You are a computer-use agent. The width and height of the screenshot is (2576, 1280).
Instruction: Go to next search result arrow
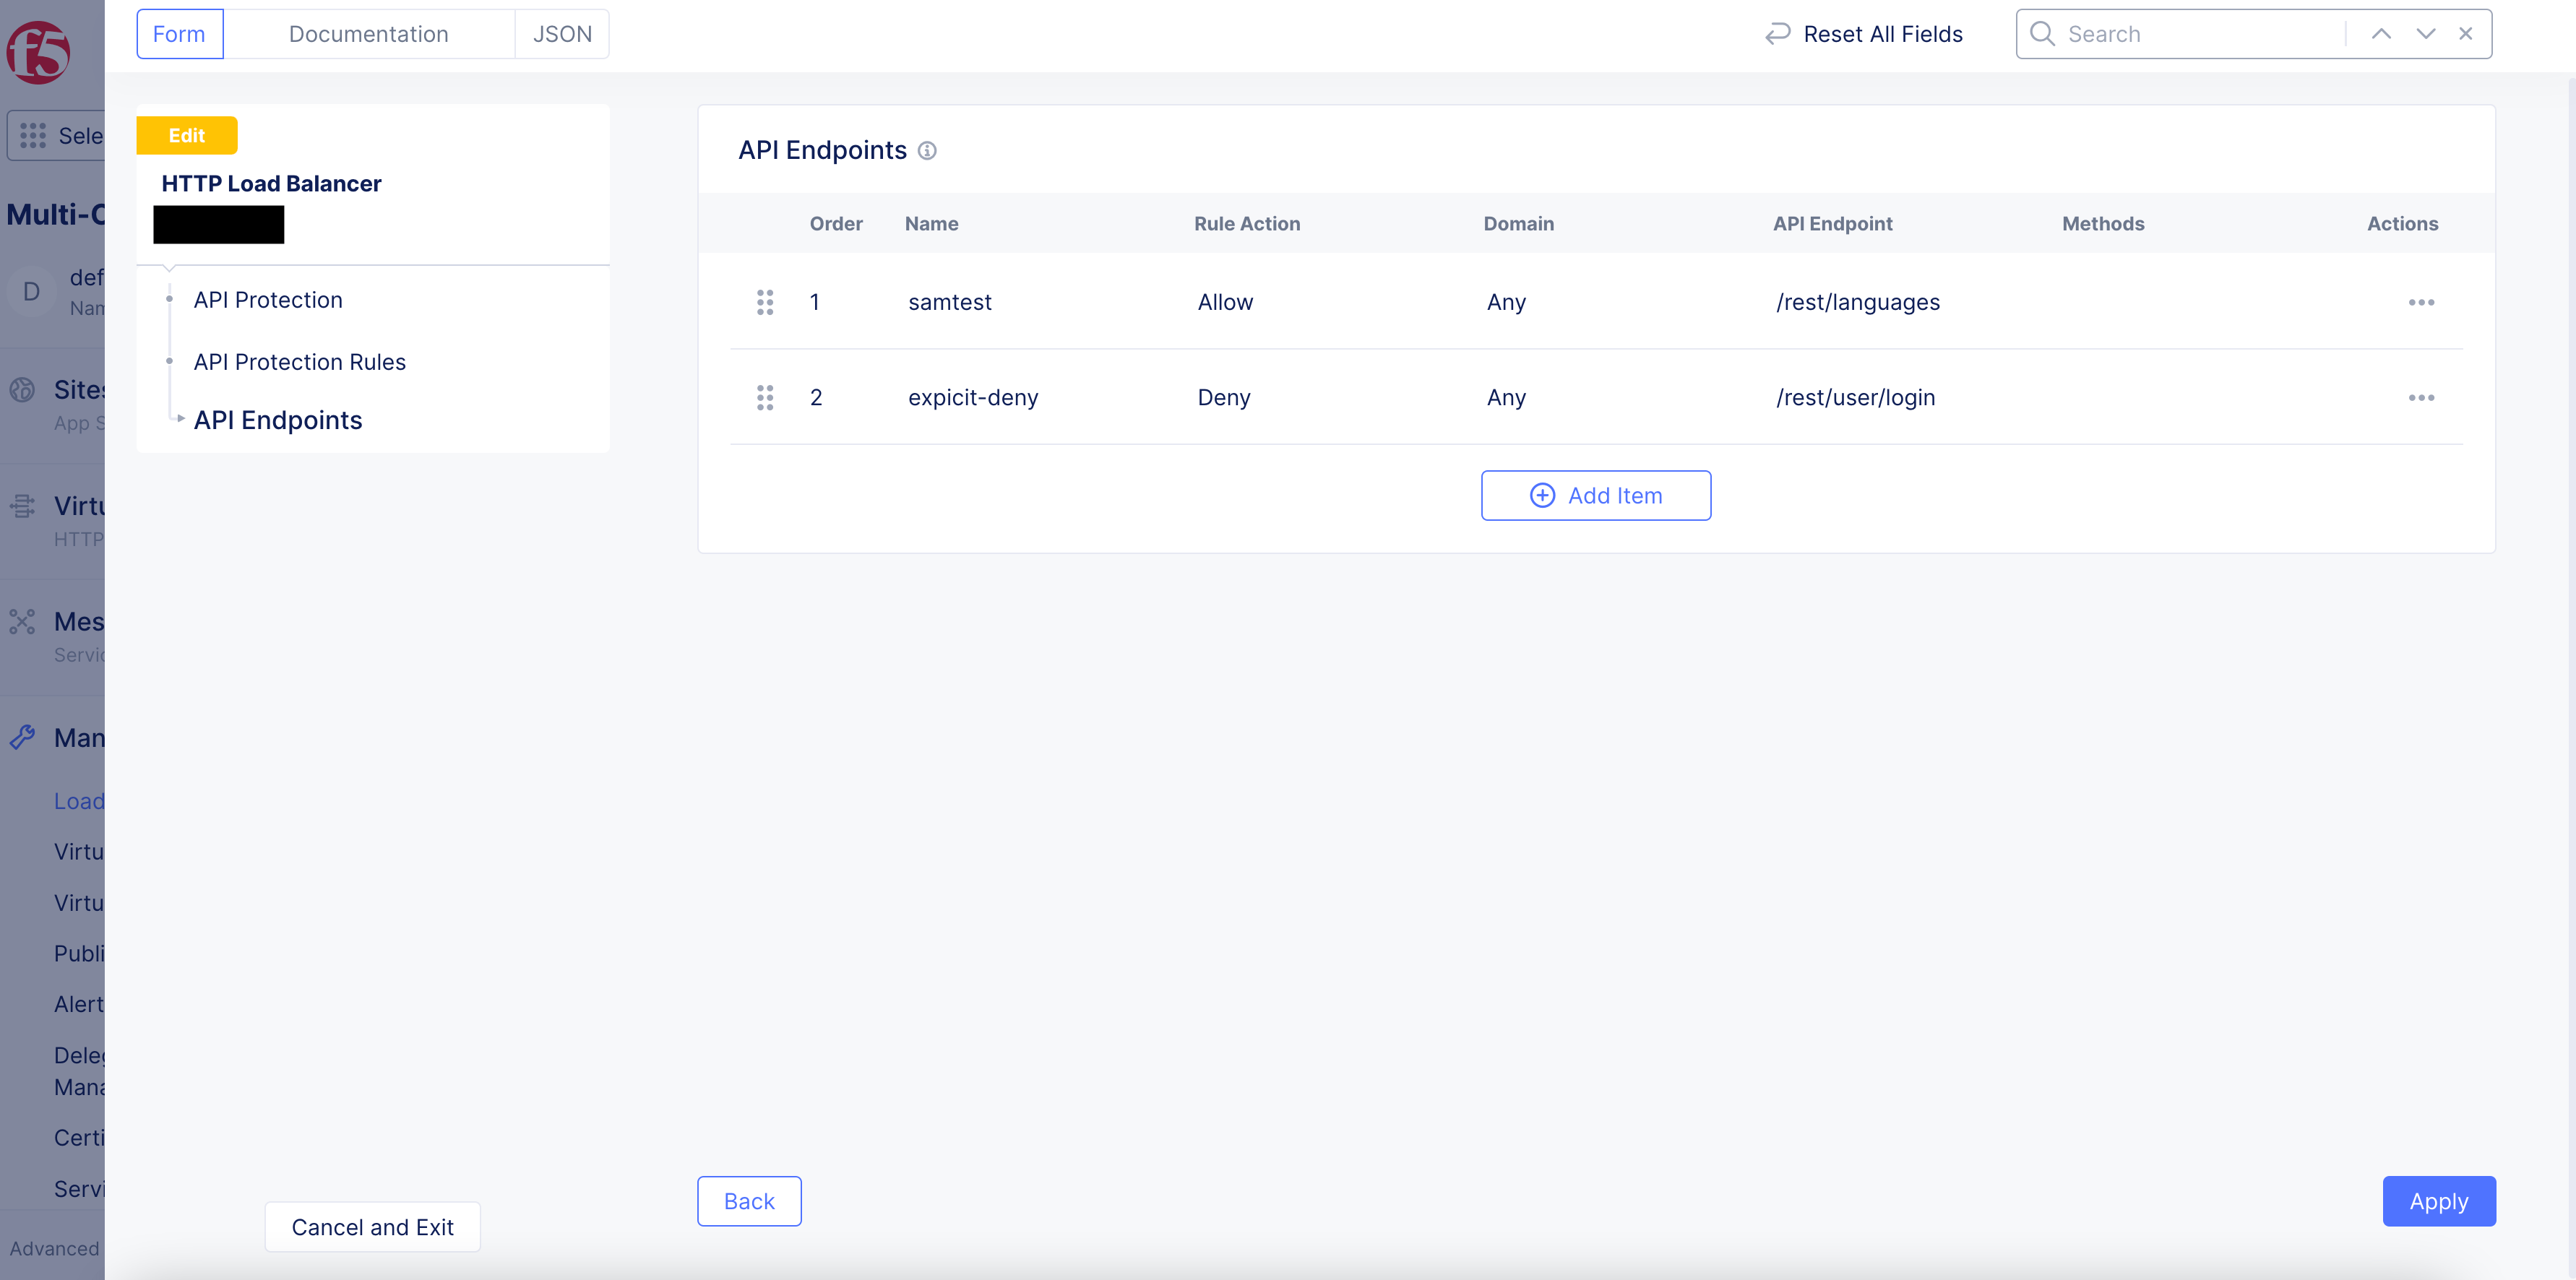pyautogui.click(x=2425, y=34)
